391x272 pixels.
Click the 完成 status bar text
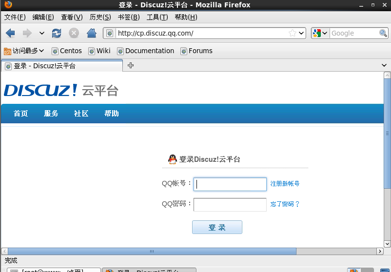pos(11,260)
